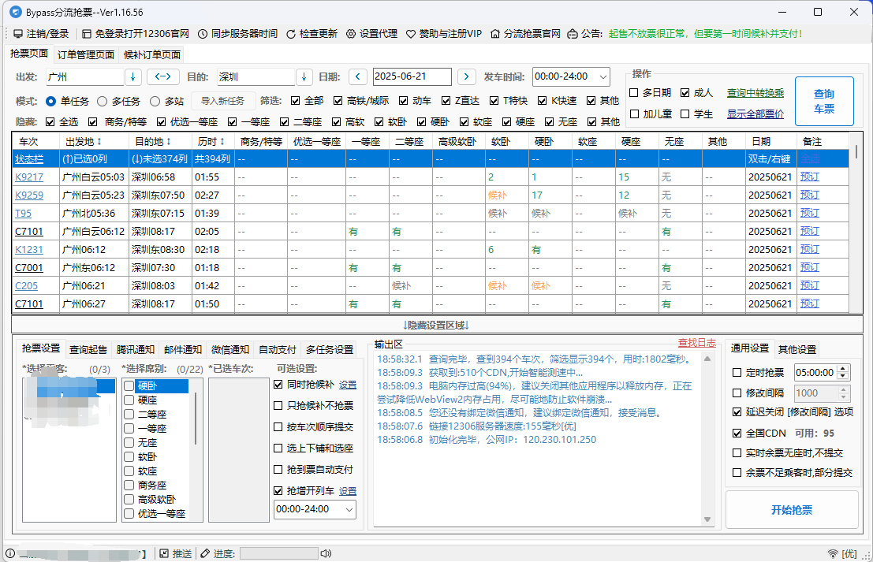Click the 推送 checkbox icon in status bar
Image resolution: width=873 pixels, height=562 pixels.
tap(164, 553)
